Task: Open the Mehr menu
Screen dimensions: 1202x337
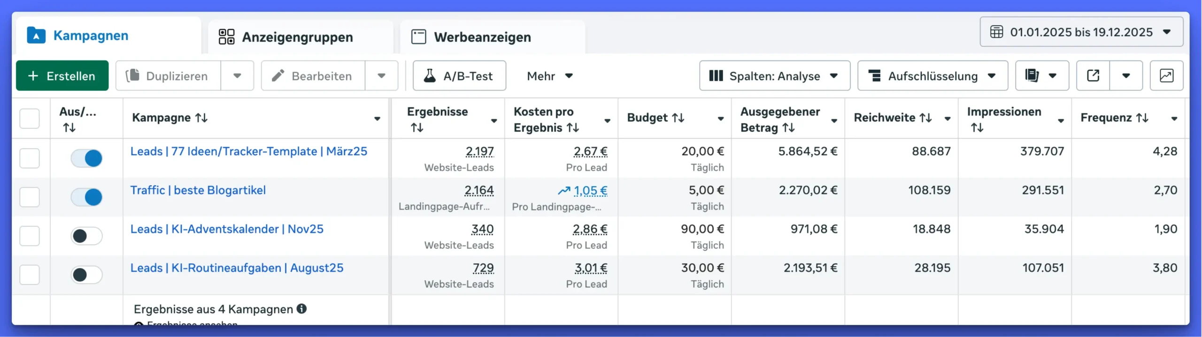Action: click(x=550, y=75)
